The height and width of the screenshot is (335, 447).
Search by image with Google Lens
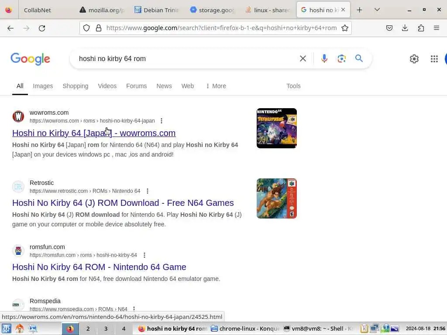341,58
